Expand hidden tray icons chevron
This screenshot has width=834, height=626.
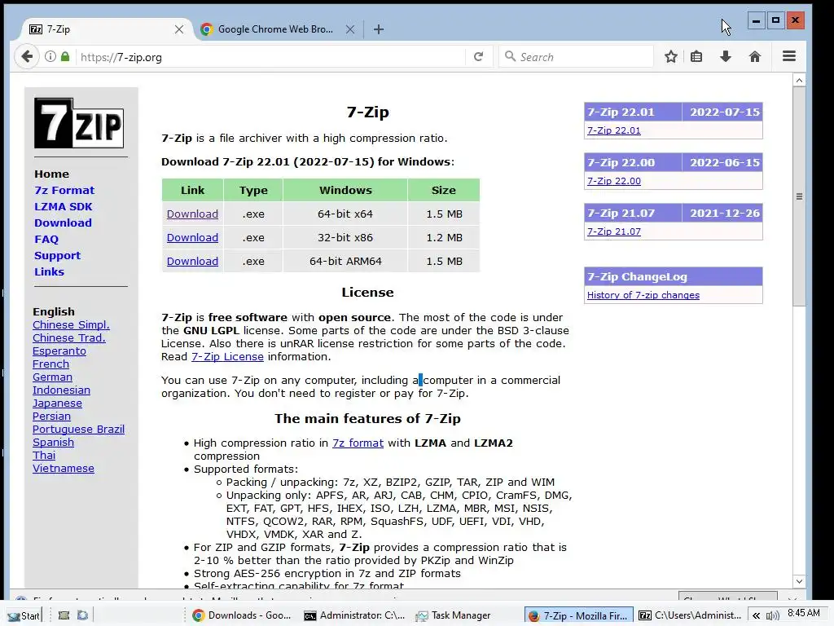tap(756, 616)
